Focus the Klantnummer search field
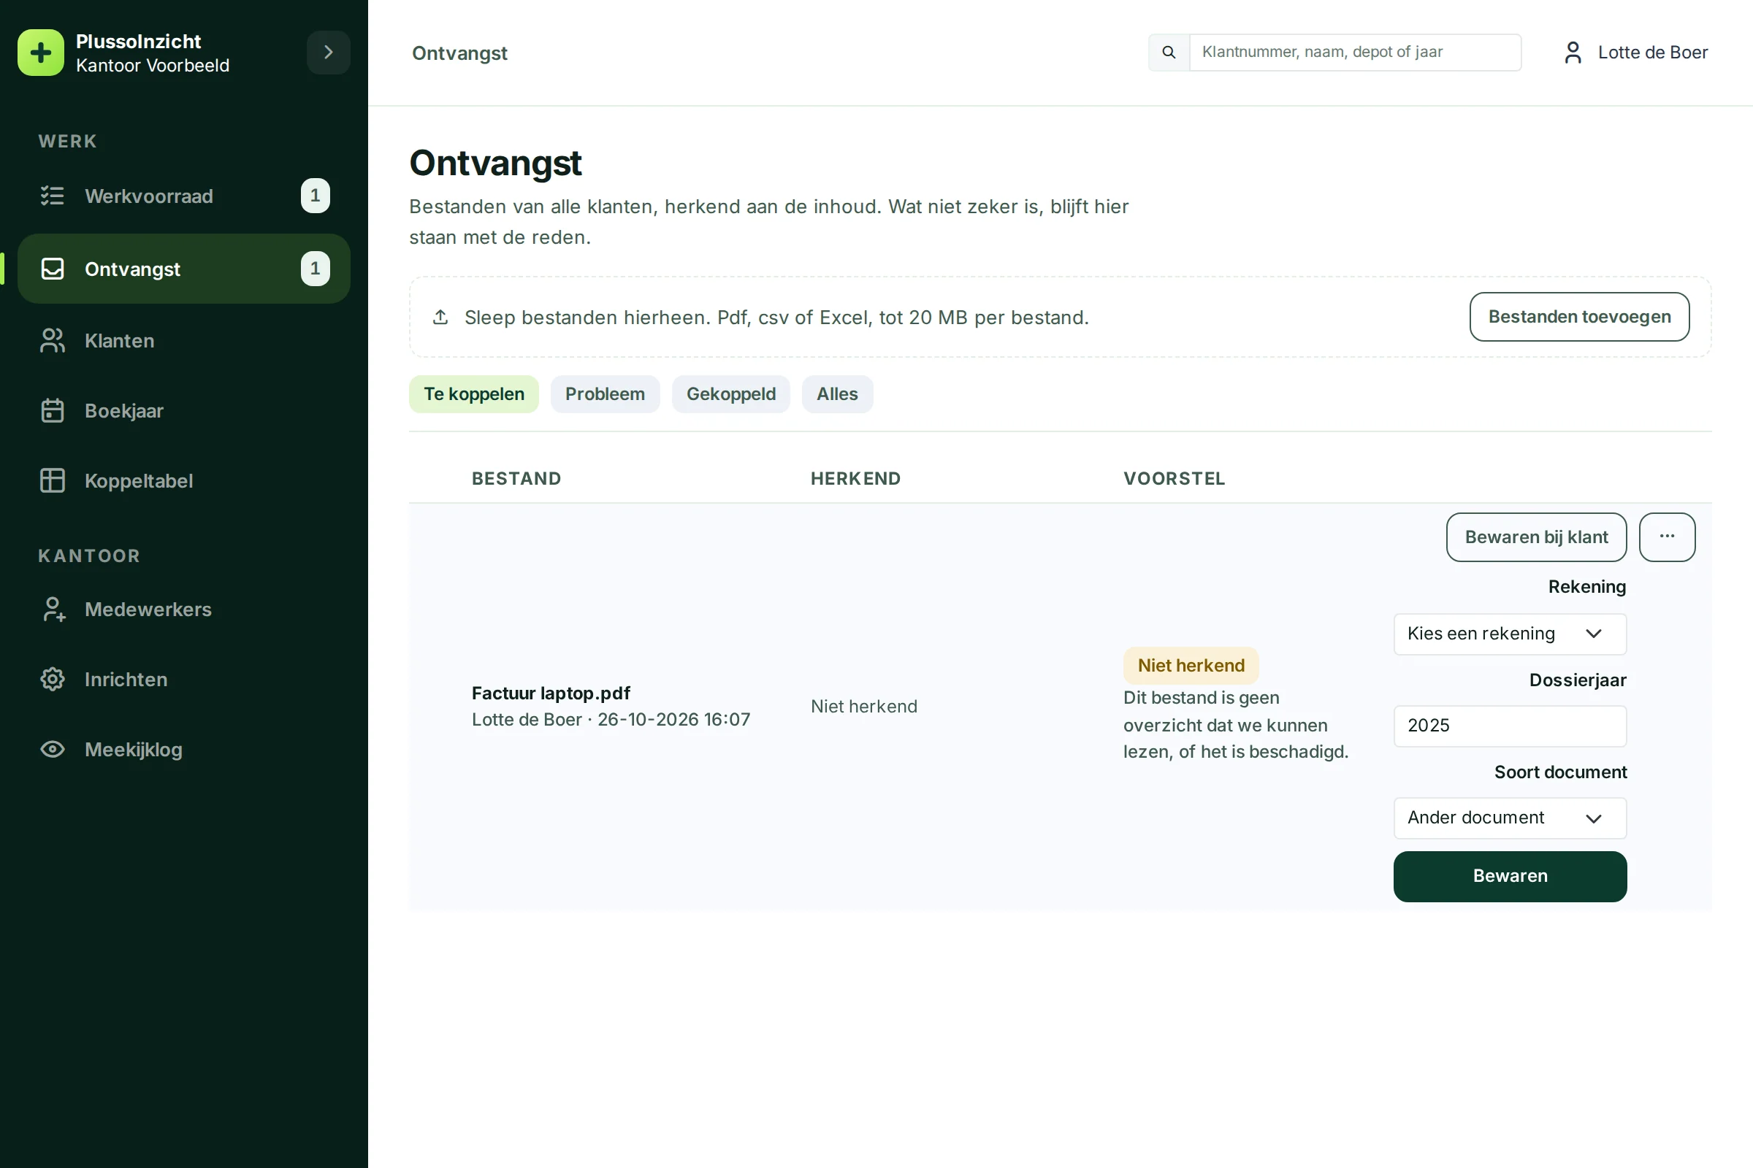 (x=1355, y=52)
